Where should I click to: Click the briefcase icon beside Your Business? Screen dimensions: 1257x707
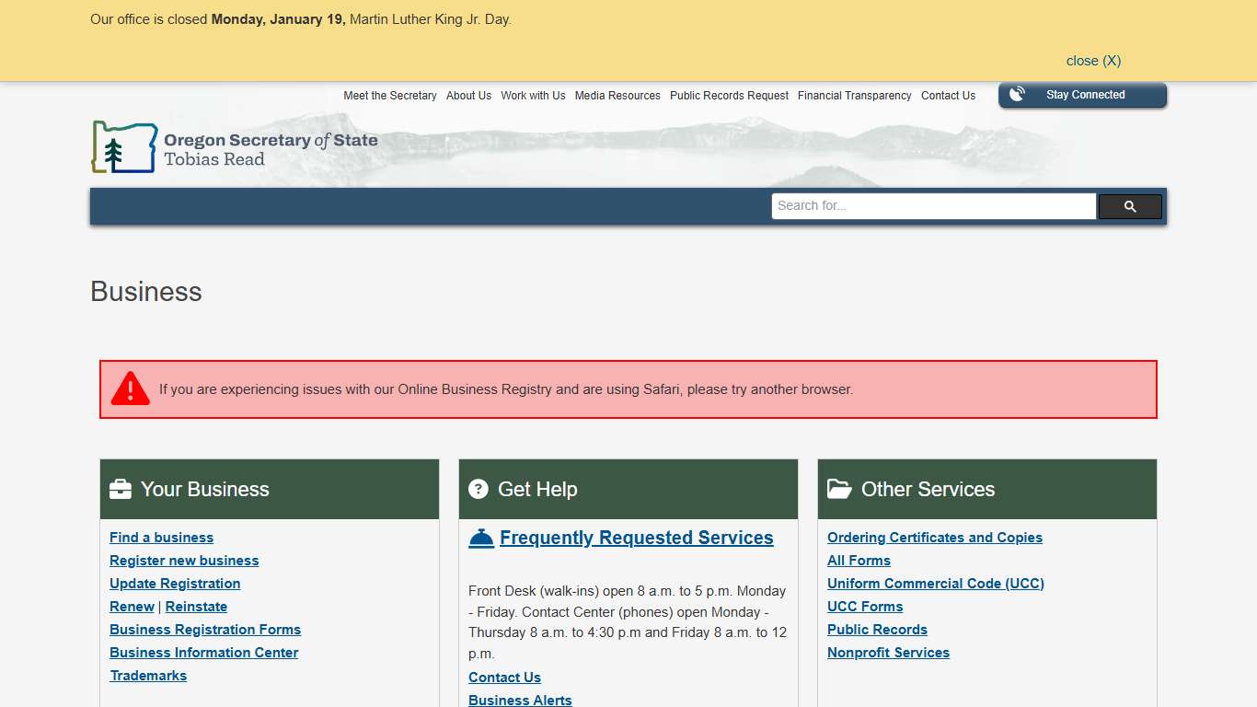coord(121,490)
